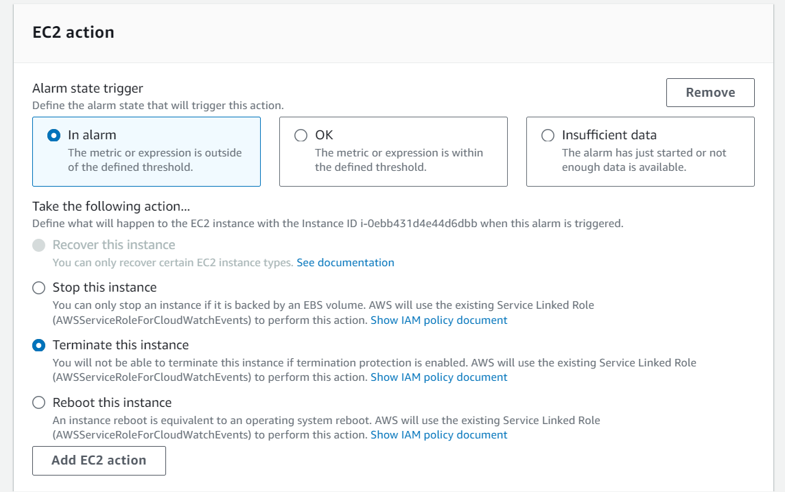785x492 pixels.
Task: Click the disabled Recover this instance radio
Action: (38, 245)
